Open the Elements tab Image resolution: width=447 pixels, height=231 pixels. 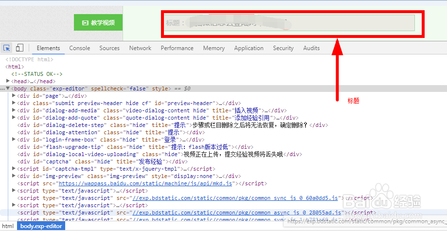coord(48,48)
